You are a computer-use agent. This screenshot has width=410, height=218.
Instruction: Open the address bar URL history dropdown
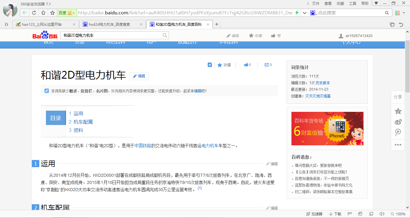(304, 13)
